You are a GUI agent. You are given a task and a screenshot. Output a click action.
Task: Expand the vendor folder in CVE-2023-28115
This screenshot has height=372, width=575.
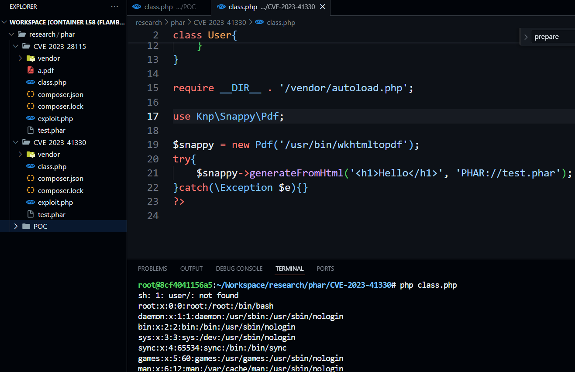pos(20,58)
